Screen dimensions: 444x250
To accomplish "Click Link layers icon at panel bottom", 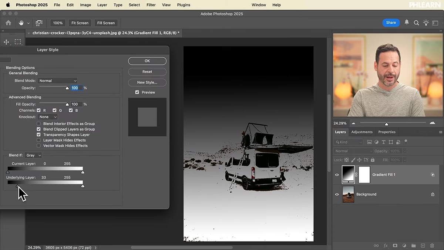I will 376,246.
